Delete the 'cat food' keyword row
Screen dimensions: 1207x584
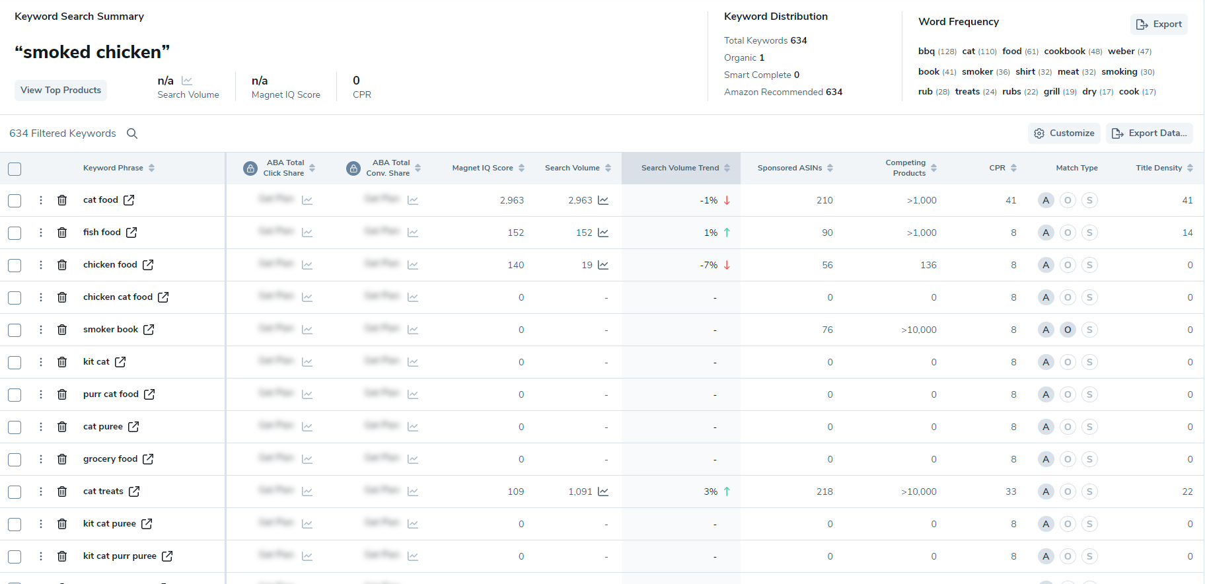(x=62, y=200)
